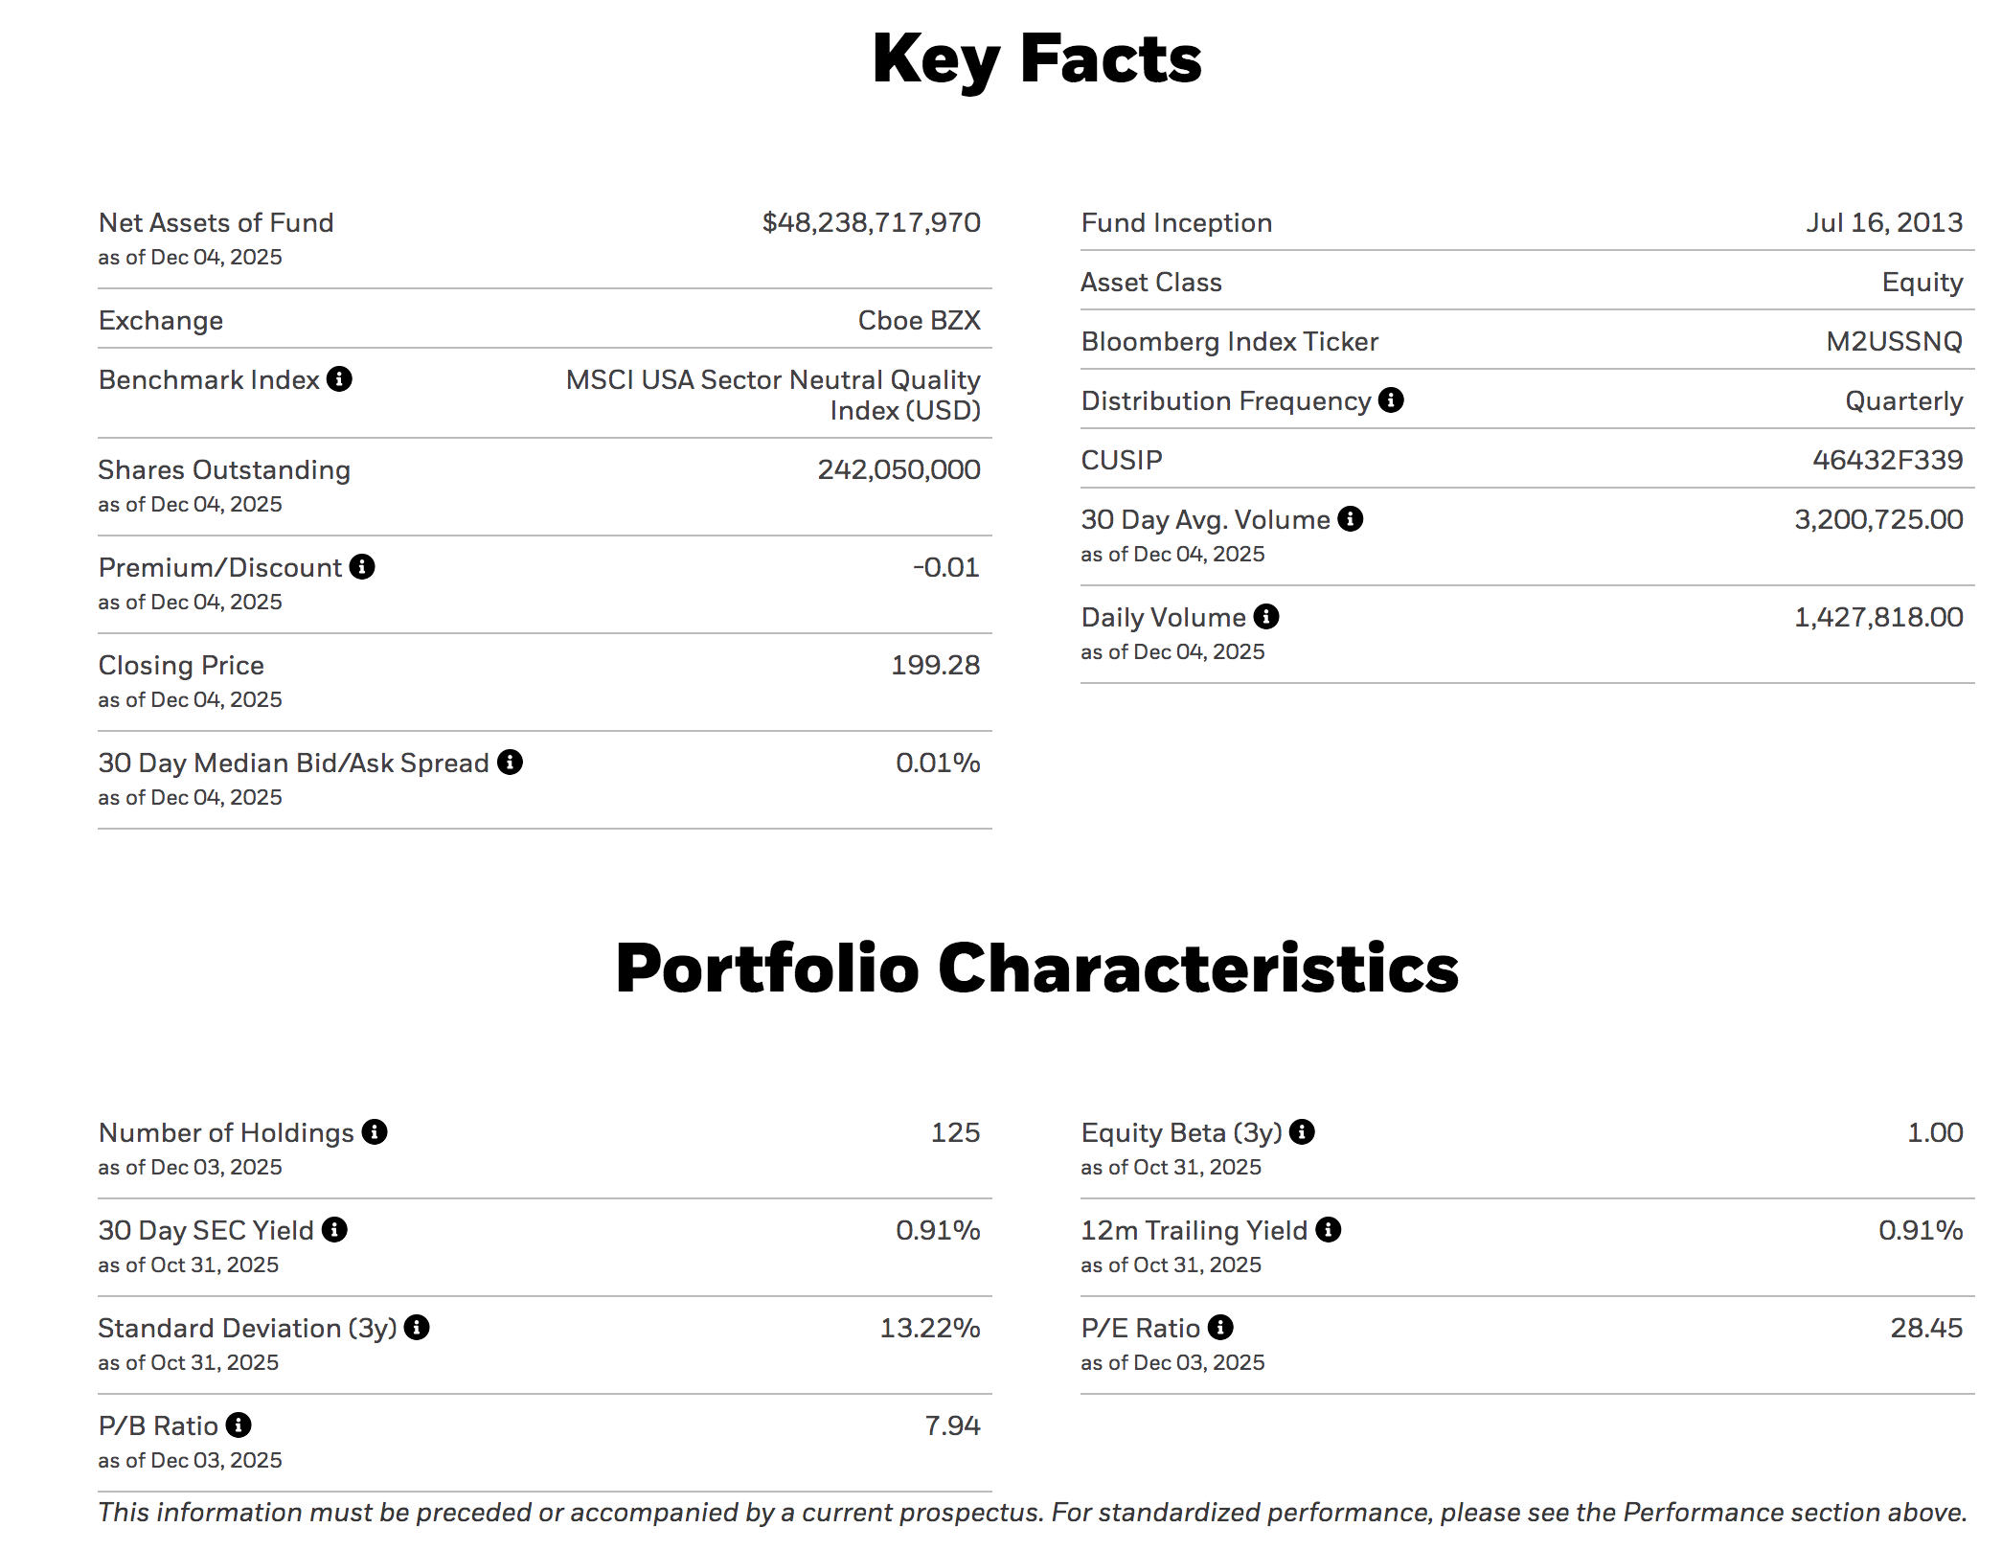Click the Equity Beta (3y) info icon

pyautogui.click(x=1302, y=1132)
